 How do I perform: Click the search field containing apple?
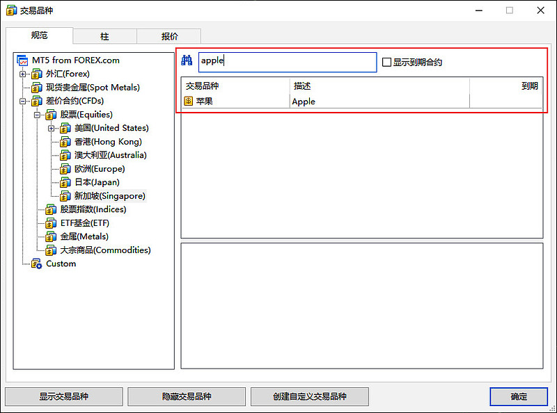coord(288,62)
